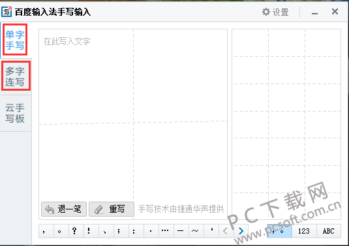Viewport: 349px width, 246px height.
Task: Insert the comma punctuation key
Action: 46,231
